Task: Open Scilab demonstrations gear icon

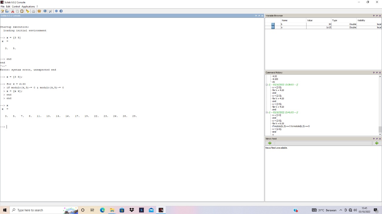Action: [56, 11]
